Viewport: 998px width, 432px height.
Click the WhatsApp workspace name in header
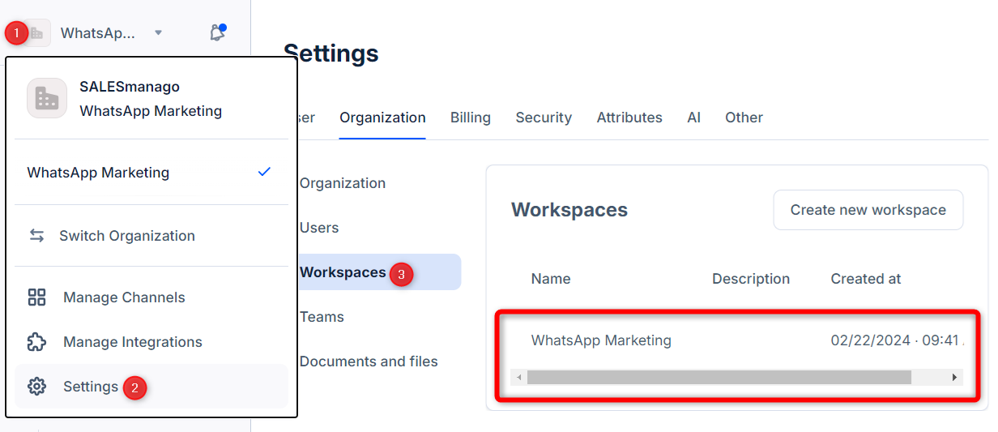click(x=98, y=33)
